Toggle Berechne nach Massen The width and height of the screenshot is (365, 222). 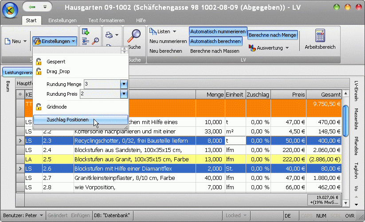tap(215, 51)
